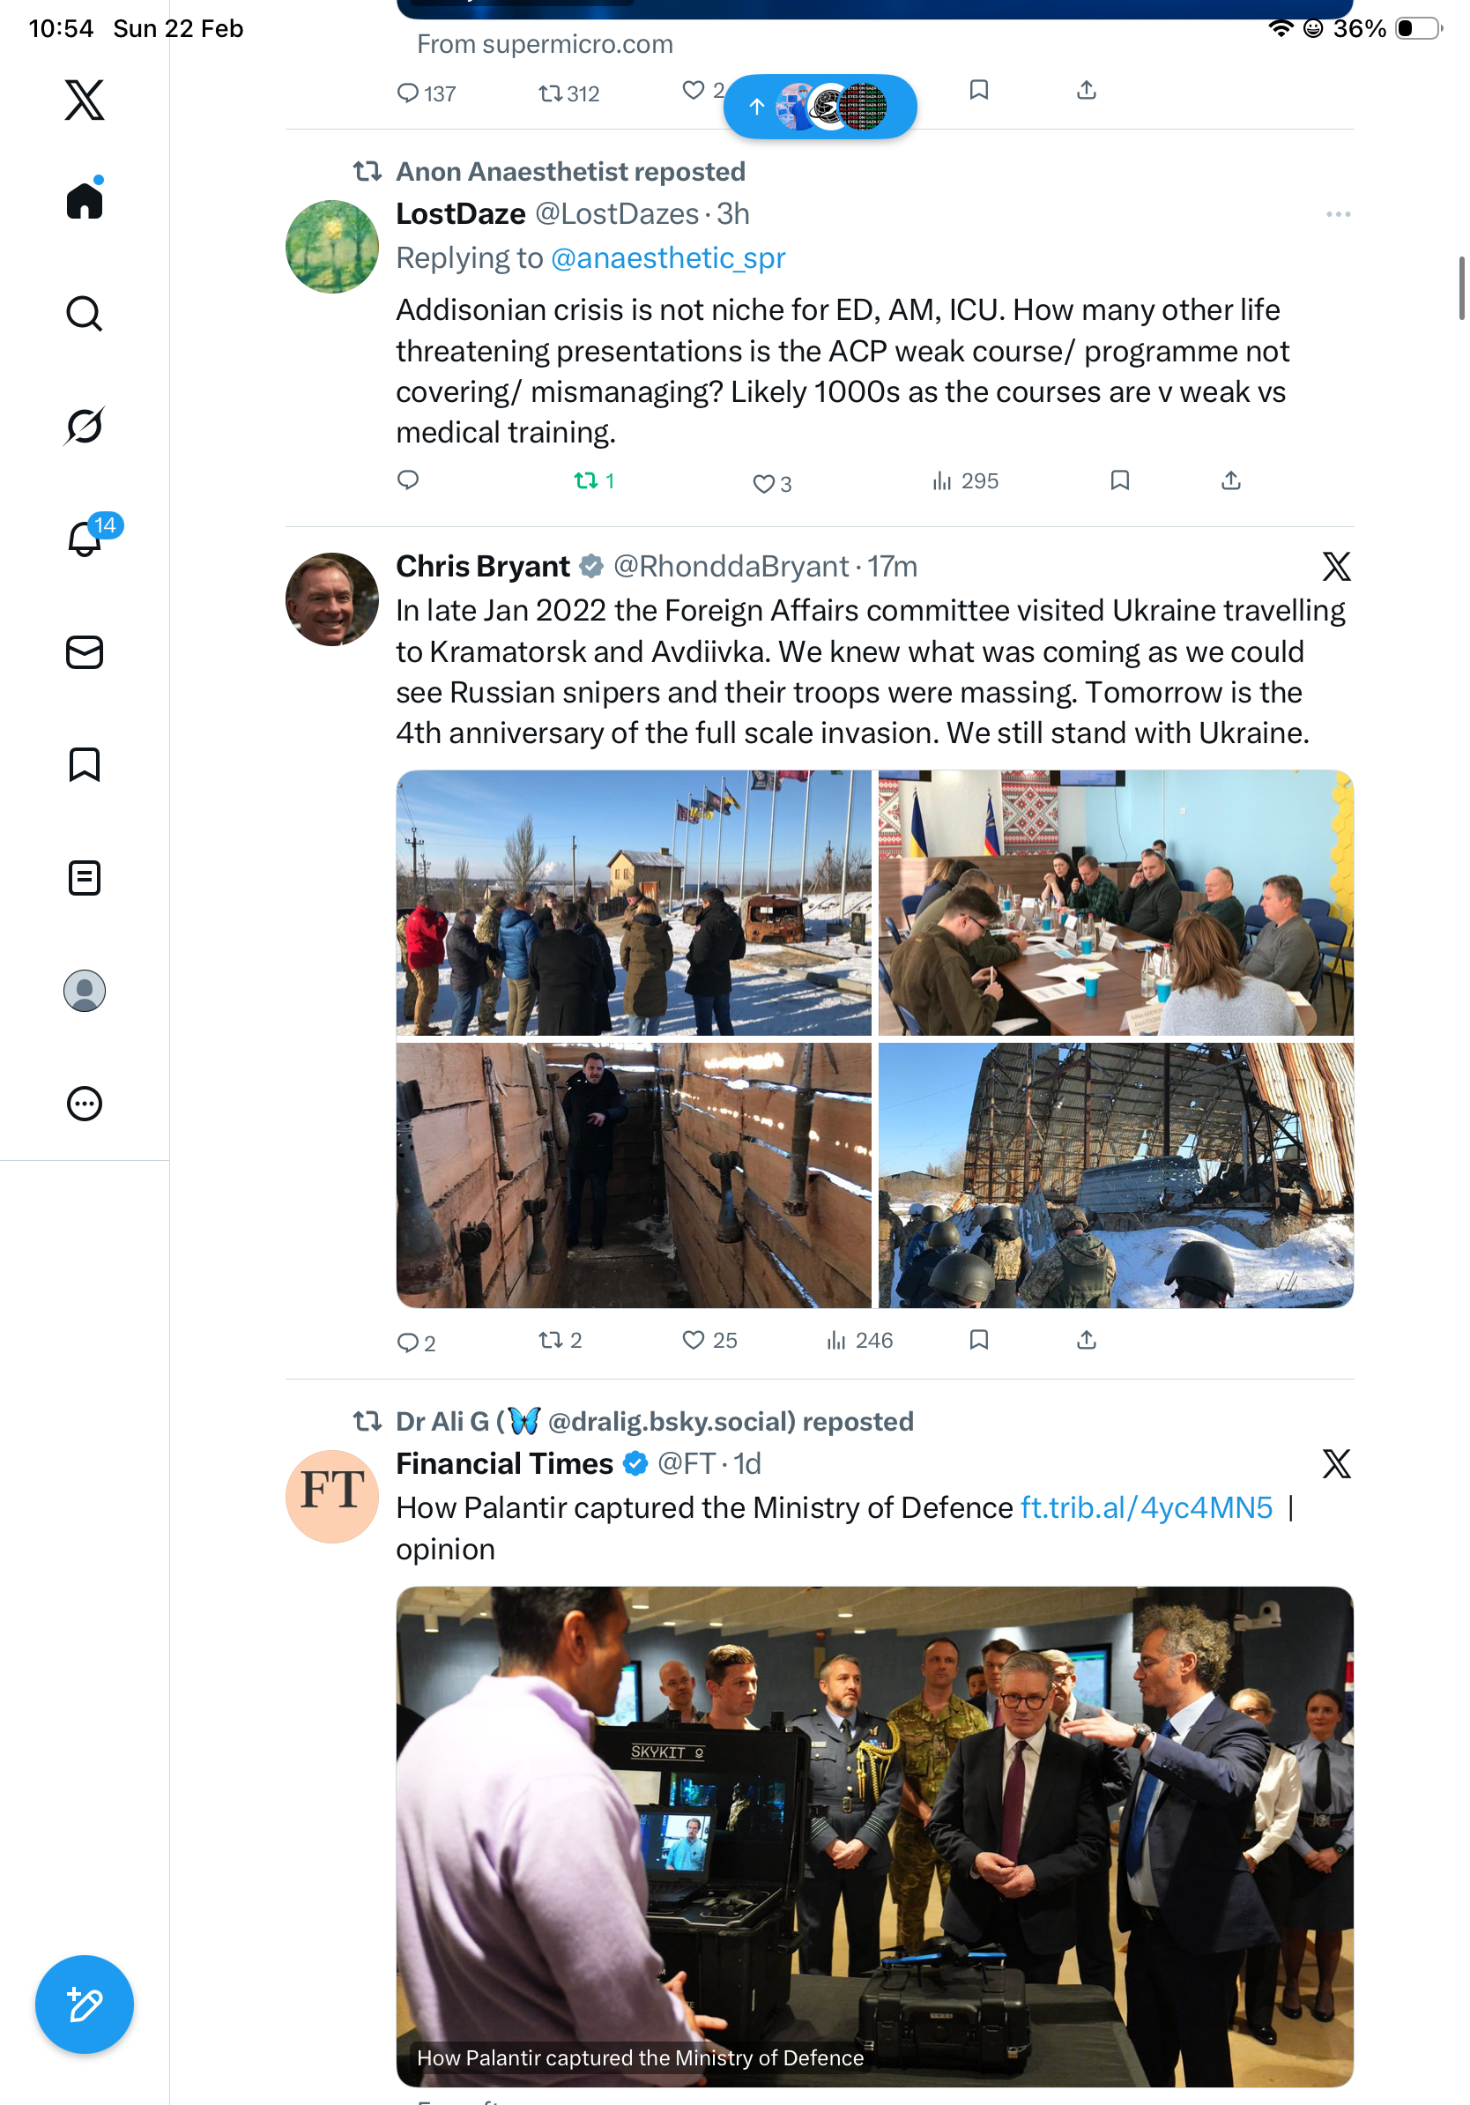Open more options on LostDaze post

[1338, 213]
